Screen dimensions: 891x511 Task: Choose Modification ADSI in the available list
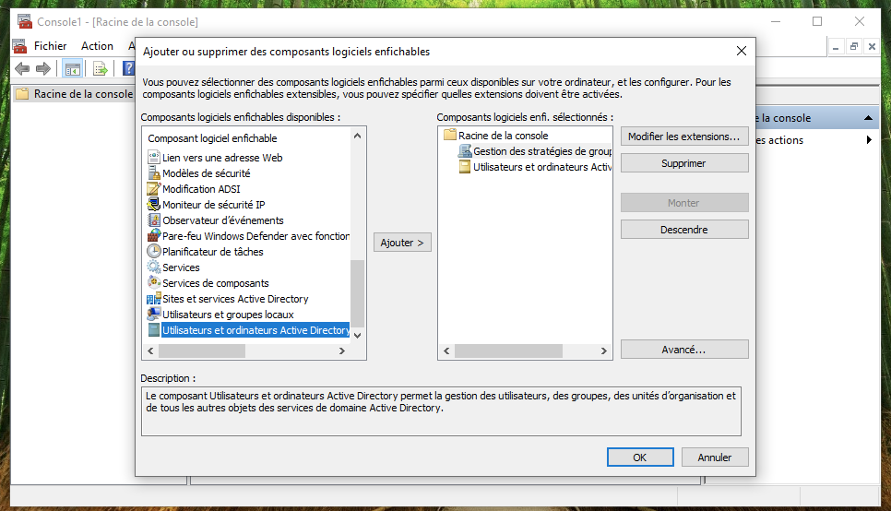tap(202, 189)
